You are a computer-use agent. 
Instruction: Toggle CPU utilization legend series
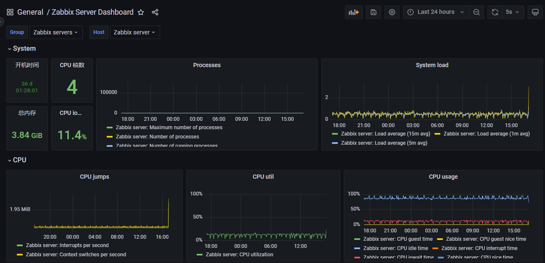[240, 255]
